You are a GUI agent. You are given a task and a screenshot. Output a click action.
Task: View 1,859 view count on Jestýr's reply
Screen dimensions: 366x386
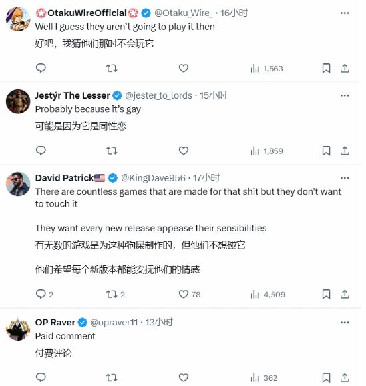pos(267,151)
